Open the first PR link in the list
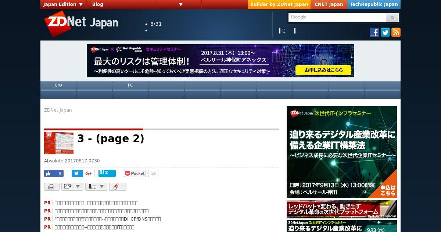 point(96,203)
